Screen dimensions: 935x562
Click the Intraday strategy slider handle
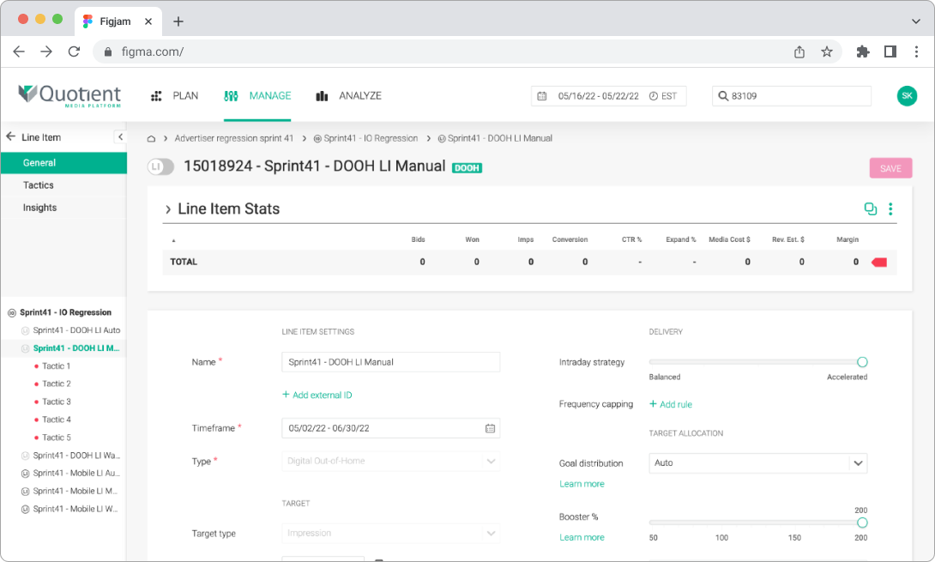[x=862, y=362]
